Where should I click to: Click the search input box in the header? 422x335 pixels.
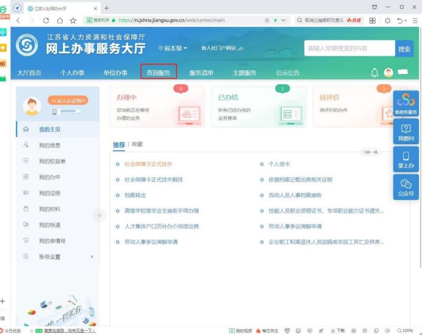pyautogui.click(x=349, y=48)
